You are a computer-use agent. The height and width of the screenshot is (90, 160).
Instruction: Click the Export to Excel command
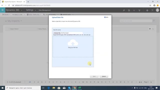[x=49, y=14]
